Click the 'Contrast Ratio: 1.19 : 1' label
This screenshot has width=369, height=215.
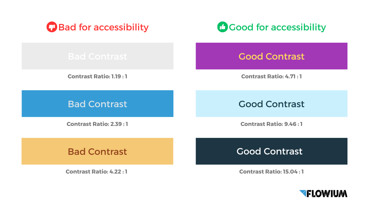point(97,76)
